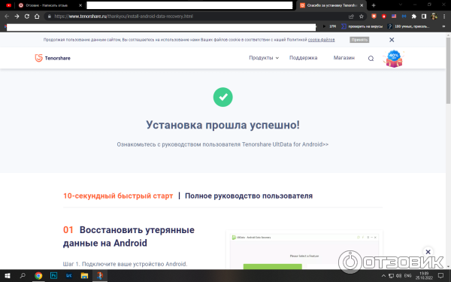Close the Отзовик floating overlay
The image size is (451, 282).
coord(428,252)
